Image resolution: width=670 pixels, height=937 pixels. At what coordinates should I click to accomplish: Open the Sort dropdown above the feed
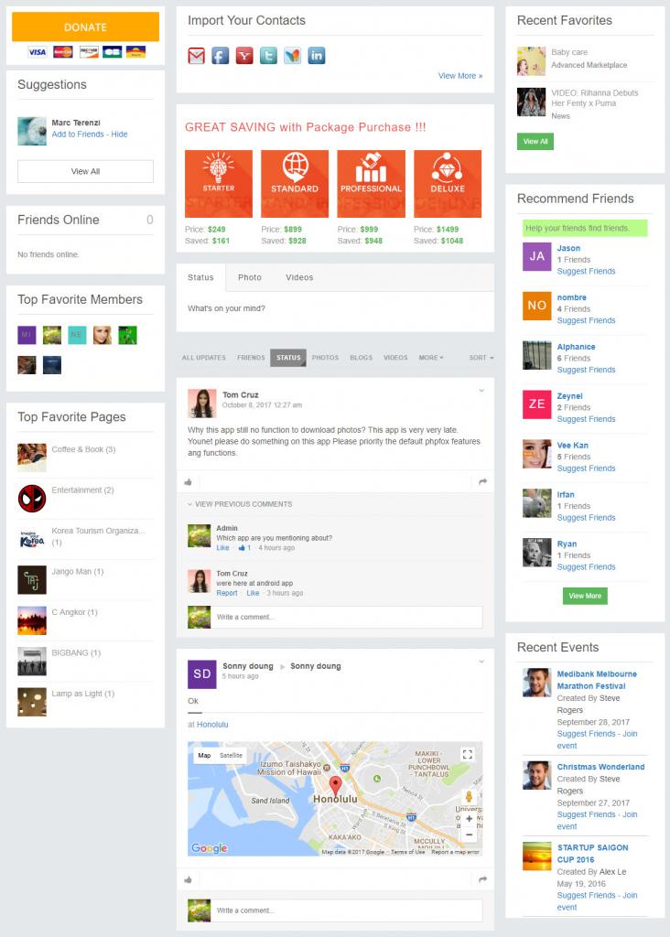(481, 358)
